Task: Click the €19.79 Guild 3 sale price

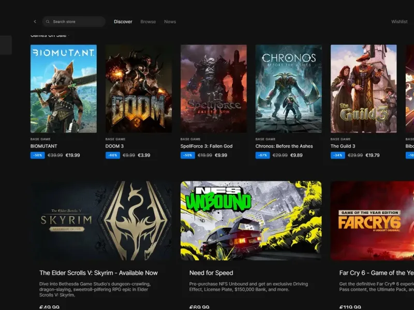Action: point(372,156)
